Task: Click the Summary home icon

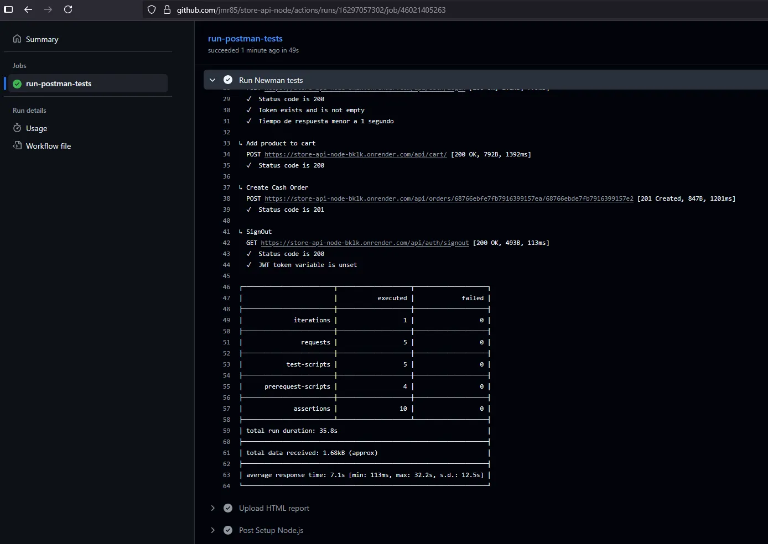Action: tap(17, 39)
